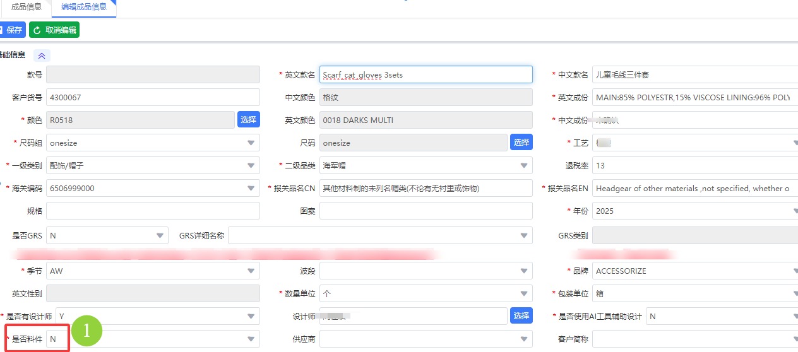This screenshot has height=352, width=798.
Task: Collapse the basic information section chevron
Action: tap(42, 56)
